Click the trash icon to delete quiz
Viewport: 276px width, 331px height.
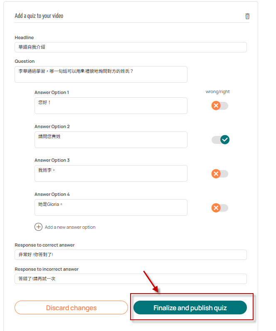[x=247, y=16]
